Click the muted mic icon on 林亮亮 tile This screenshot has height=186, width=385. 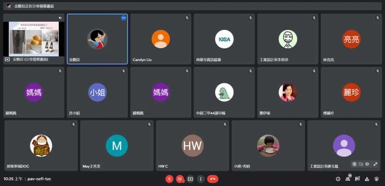(378, 18)
